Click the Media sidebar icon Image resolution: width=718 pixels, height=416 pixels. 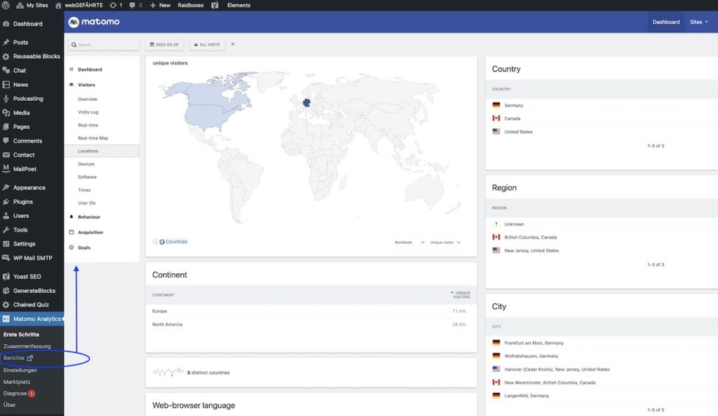tap(6, 113)
